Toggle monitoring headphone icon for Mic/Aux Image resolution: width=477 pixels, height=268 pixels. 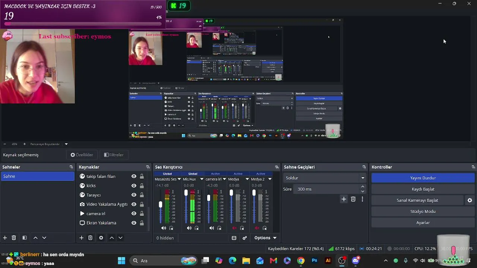[x=197, y=228]
